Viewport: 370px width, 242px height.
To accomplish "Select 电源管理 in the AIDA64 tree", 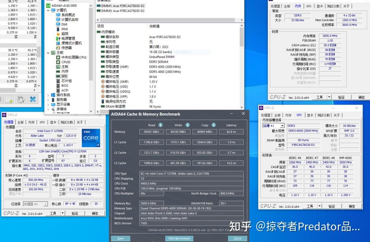I will (65, 38).
